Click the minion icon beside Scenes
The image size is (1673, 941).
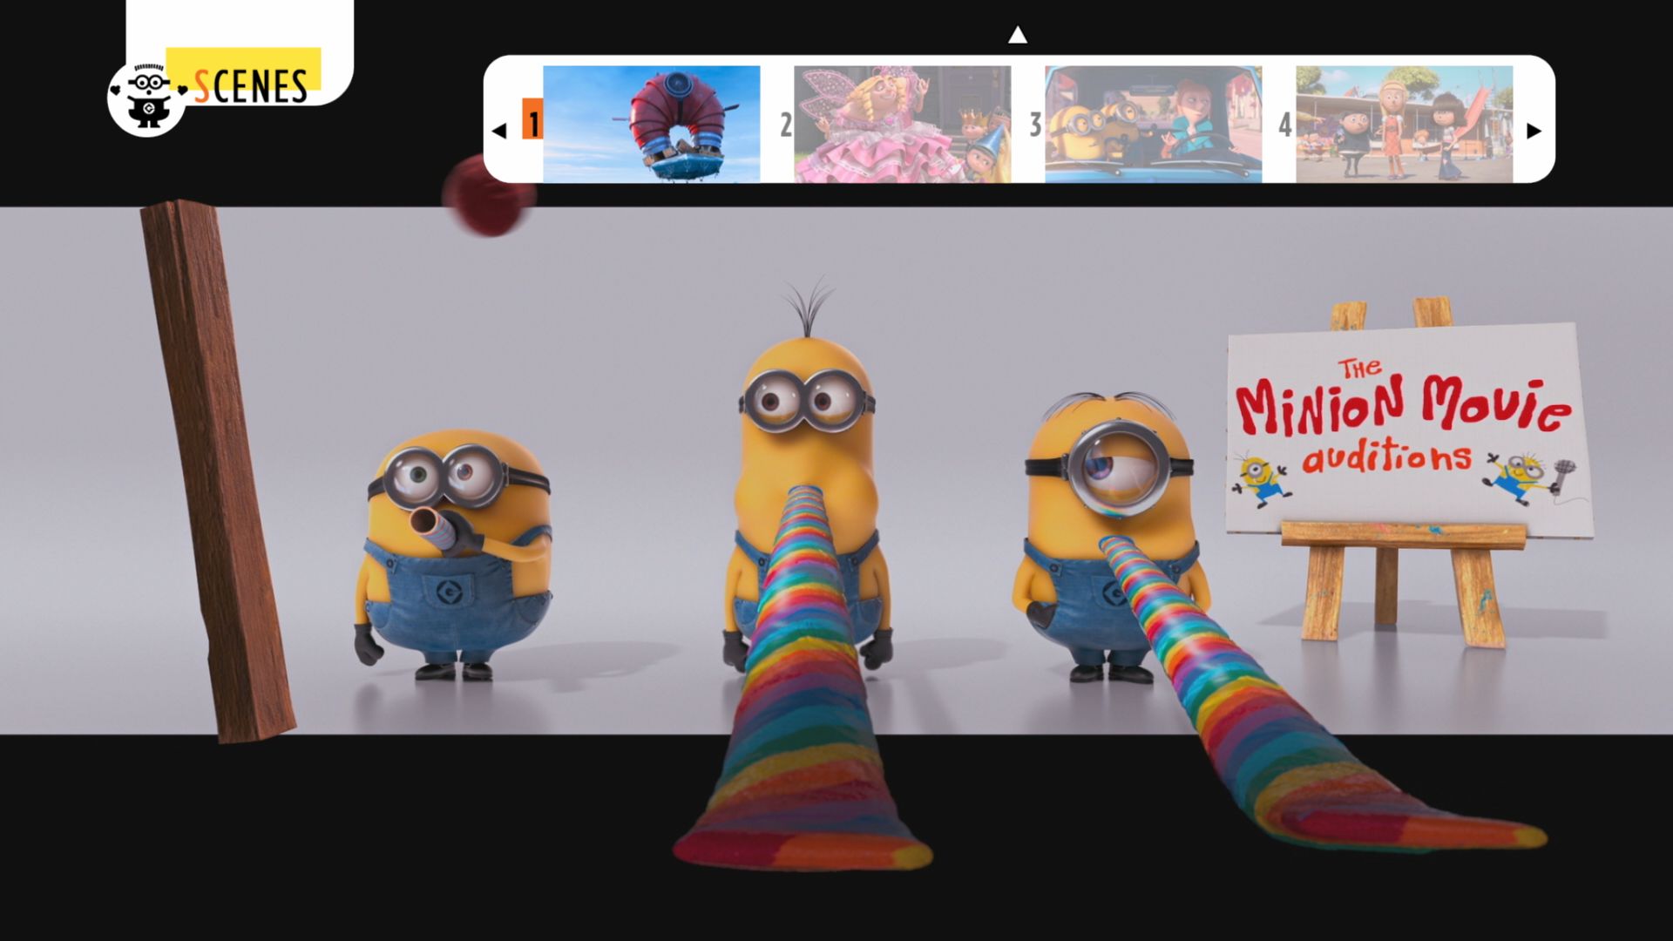pos(146,98)
